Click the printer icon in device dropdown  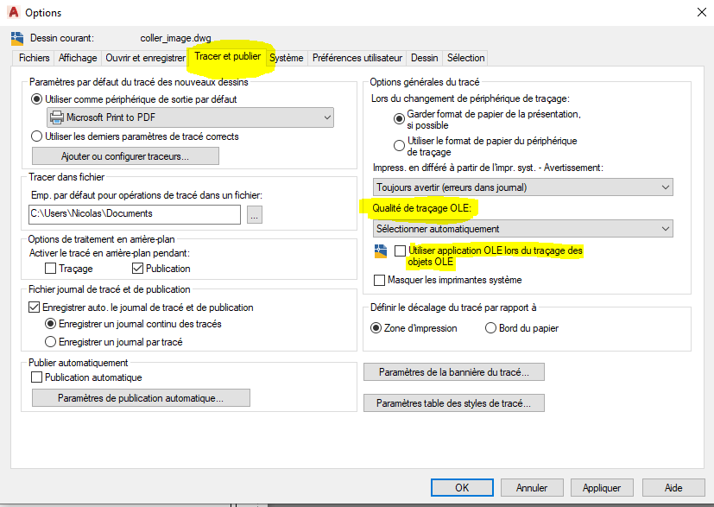(57, 117)
